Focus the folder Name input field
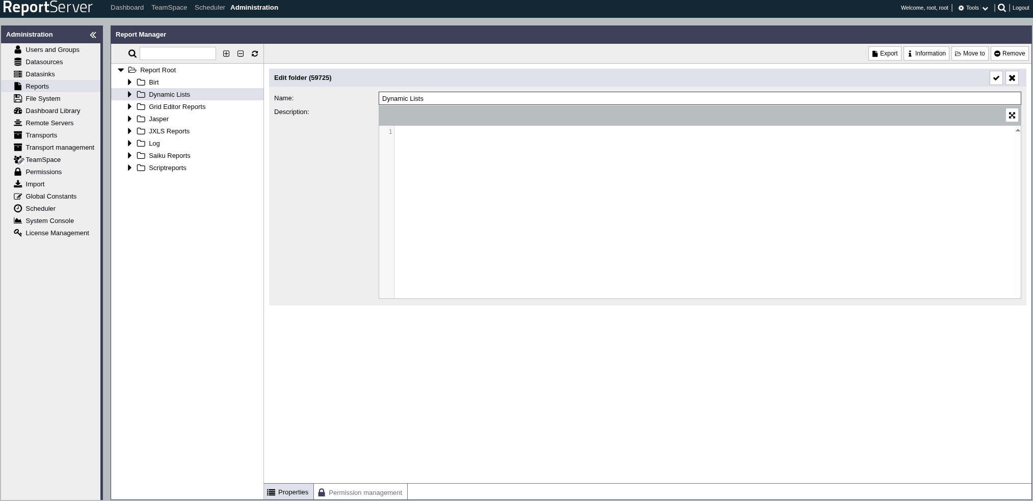 click(699, 98)
